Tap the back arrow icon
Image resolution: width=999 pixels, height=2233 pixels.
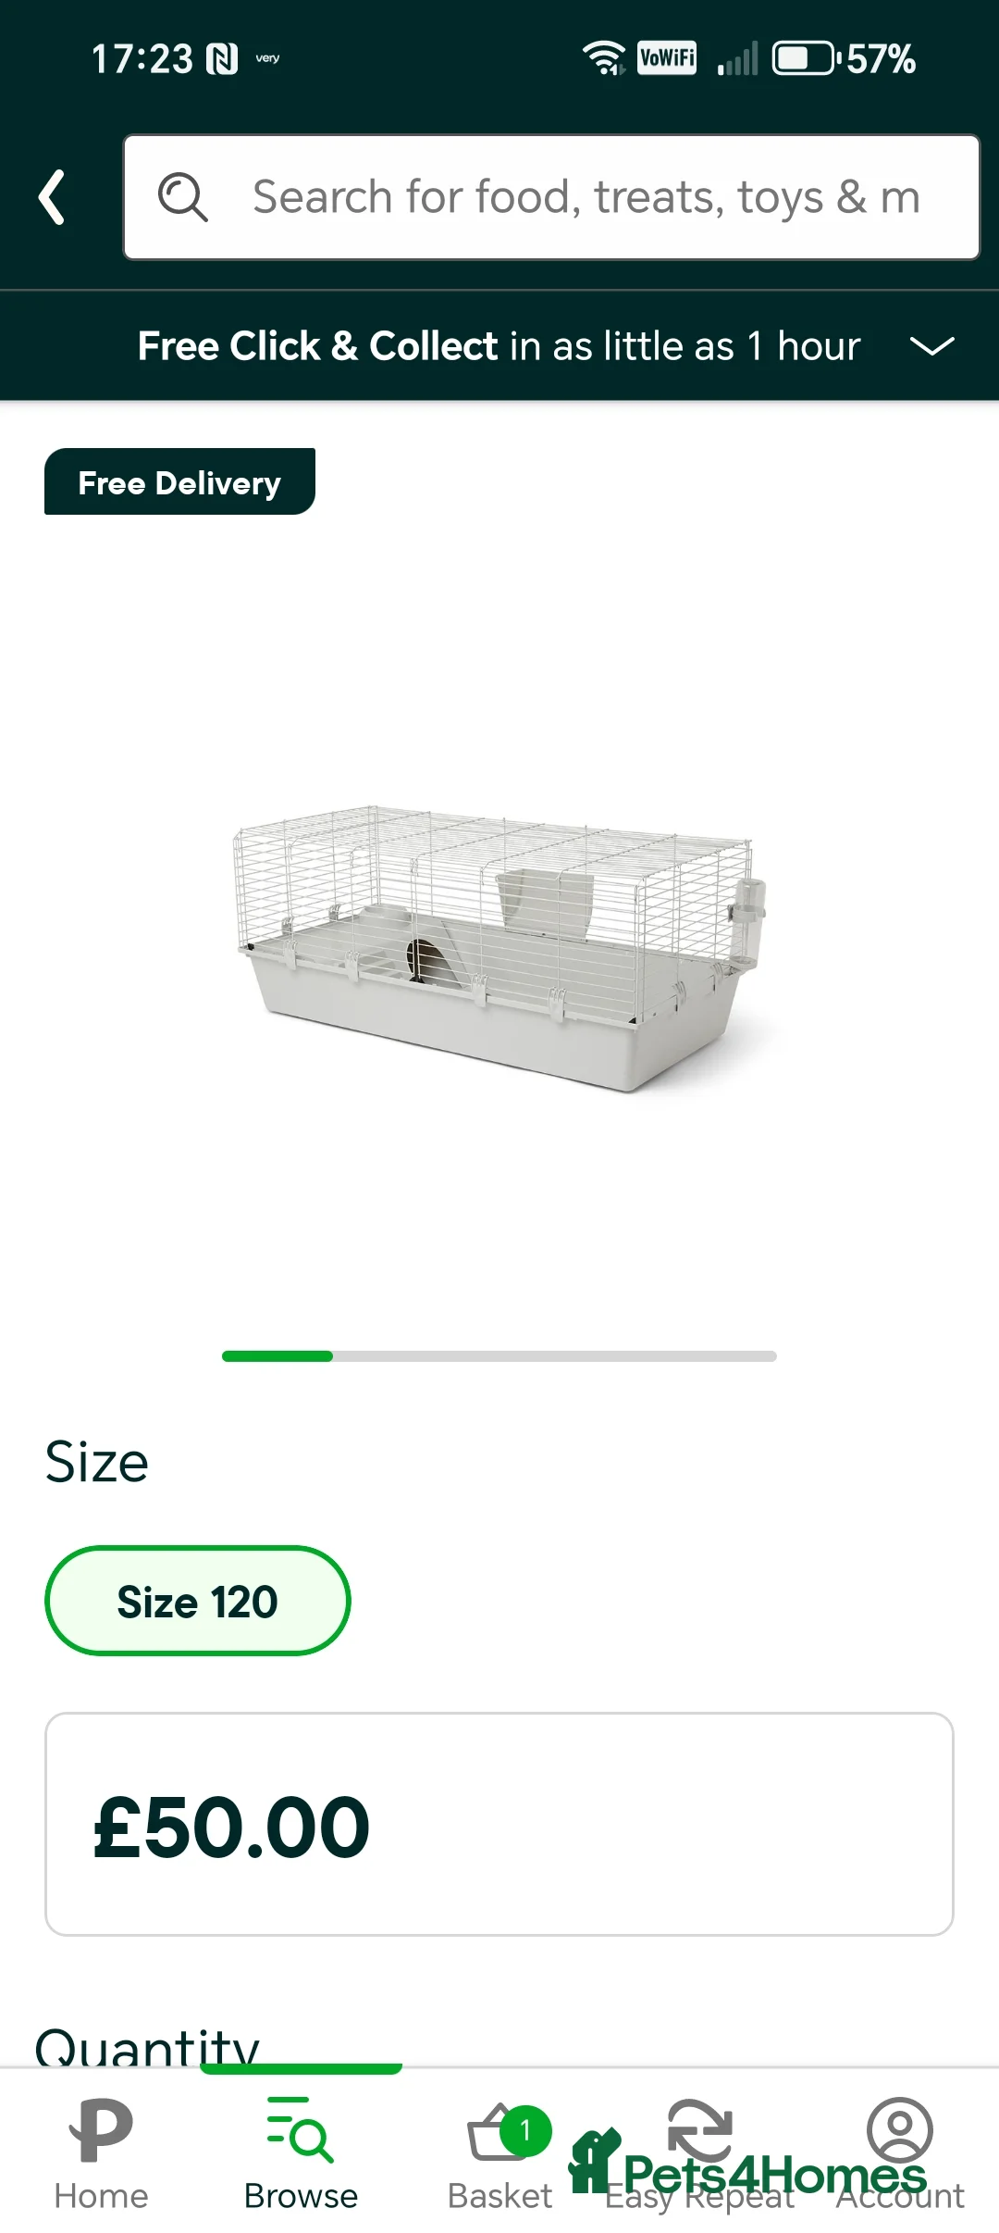tap(53, 197)
